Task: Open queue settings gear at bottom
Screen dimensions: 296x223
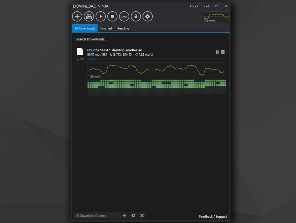Action: [x=133, y=216]
